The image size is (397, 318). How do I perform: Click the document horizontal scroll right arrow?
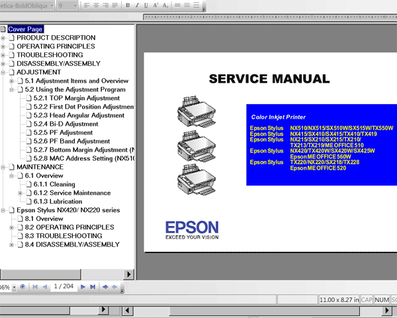pos(387,311)
